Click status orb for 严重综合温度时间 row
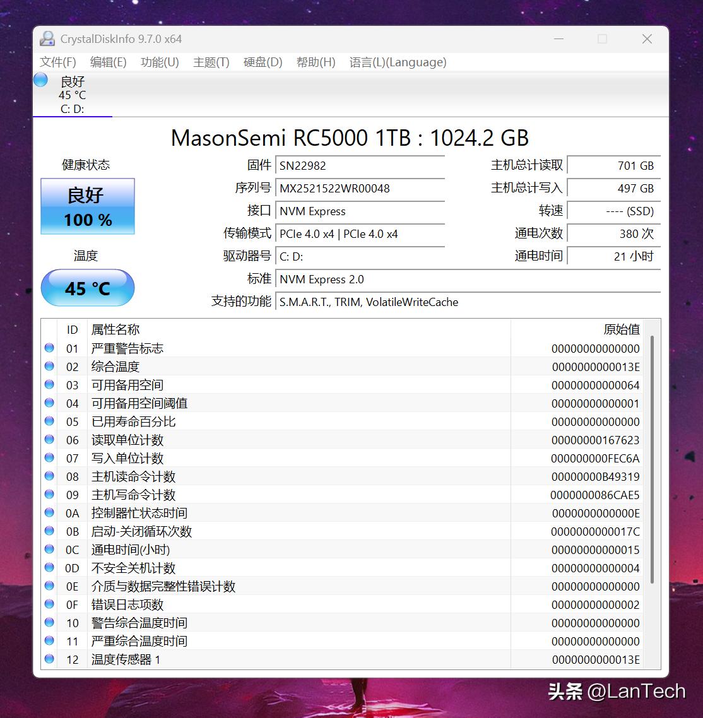This screenshot has width=703, height=718. (49, 640)
